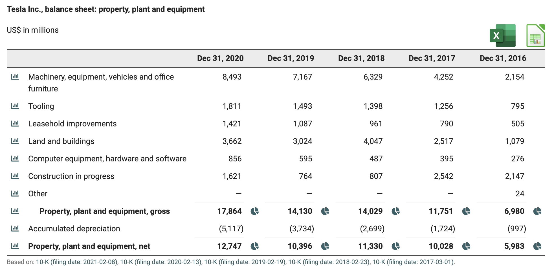Click the 856 computer equipment value
The width and height of the screenshot is (554, 272).
[235, 159]
